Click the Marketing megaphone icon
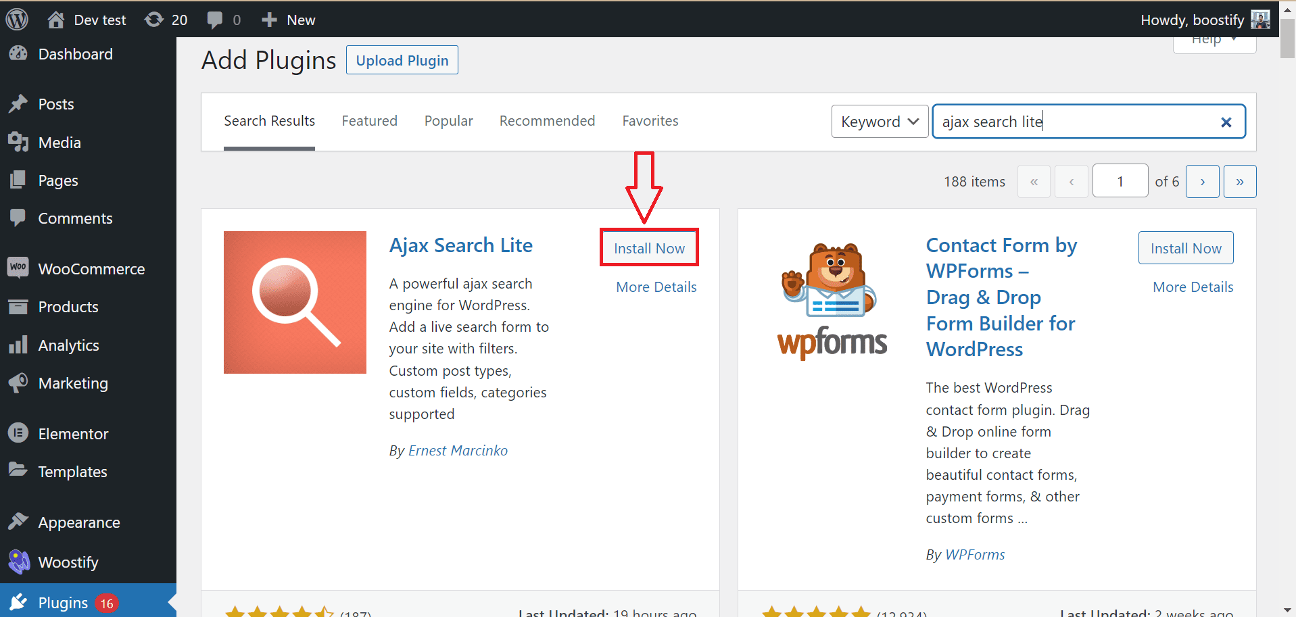 coord(18,382)
